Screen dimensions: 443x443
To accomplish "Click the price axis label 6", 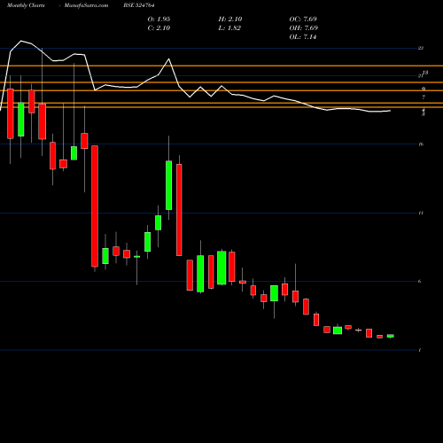I will tap(420, 281).
